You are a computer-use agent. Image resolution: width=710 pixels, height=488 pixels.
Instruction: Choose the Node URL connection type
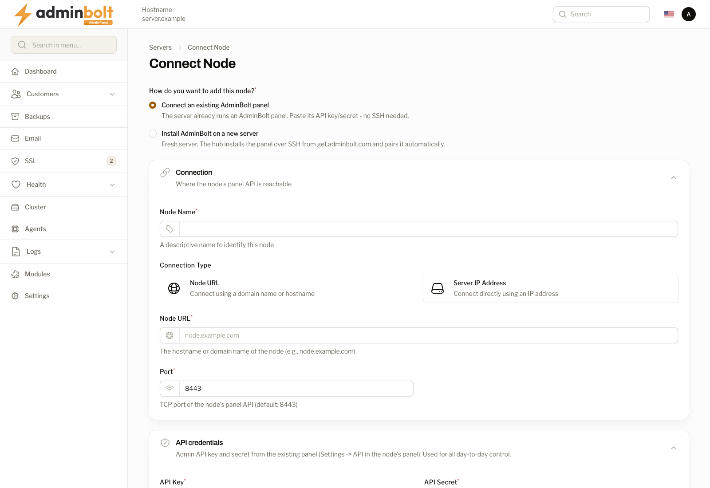pyautogui.click(x=287, y=288)
